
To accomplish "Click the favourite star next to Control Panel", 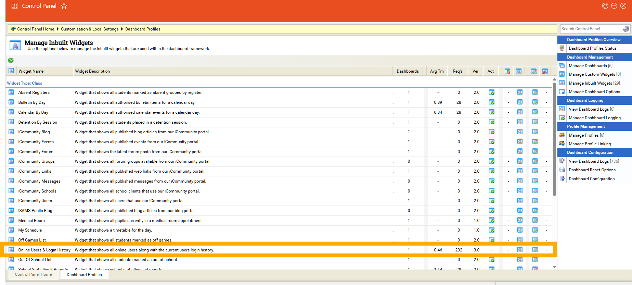I will (64, 6).
